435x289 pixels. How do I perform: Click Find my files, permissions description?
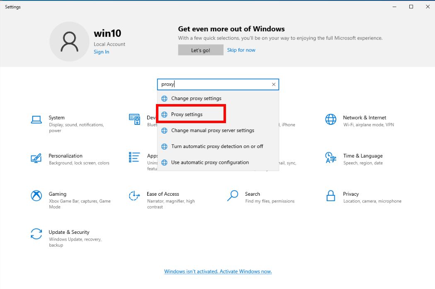click(x=270, y=201)
